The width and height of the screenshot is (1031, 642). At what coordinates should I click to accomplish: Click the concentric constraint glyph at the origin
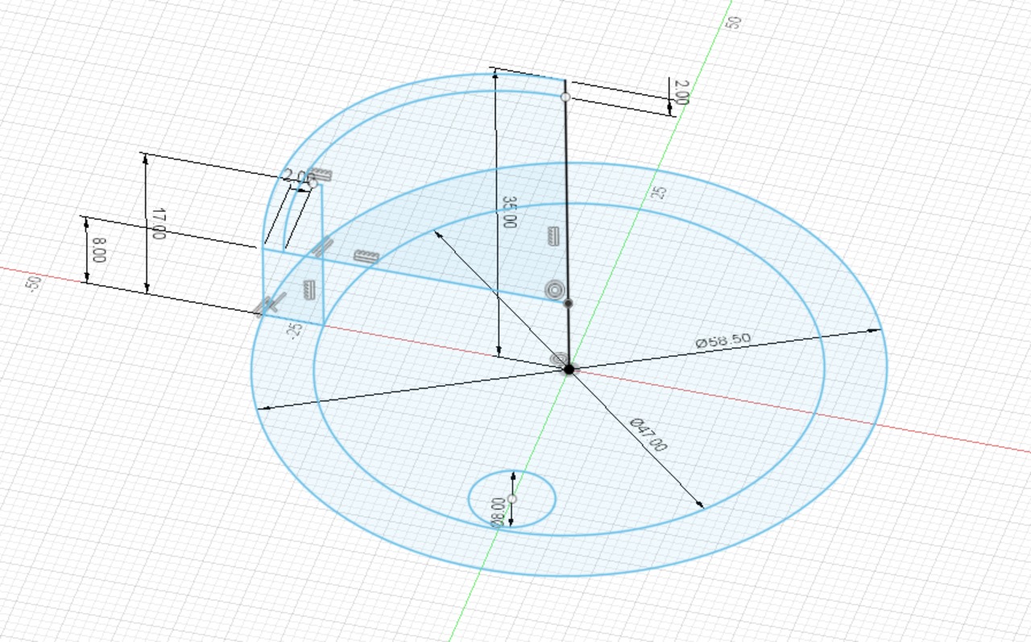tap(558, 359)
